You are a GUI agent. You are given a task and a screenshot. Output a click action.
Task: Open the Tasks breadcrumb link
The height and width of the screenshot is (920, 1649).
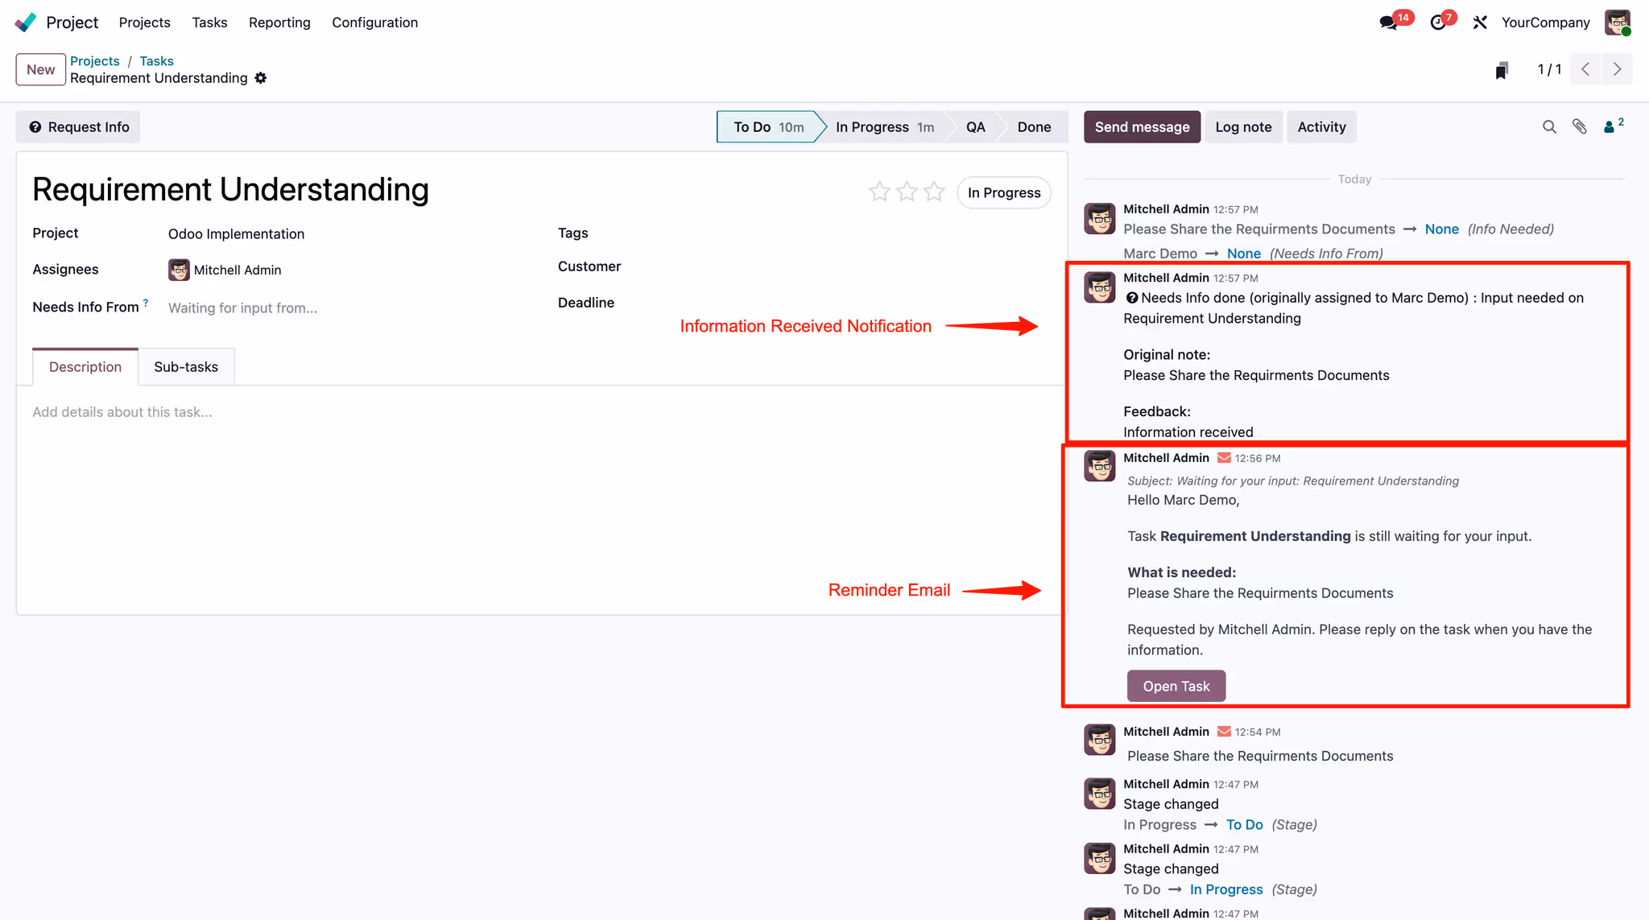pos(156,61)
